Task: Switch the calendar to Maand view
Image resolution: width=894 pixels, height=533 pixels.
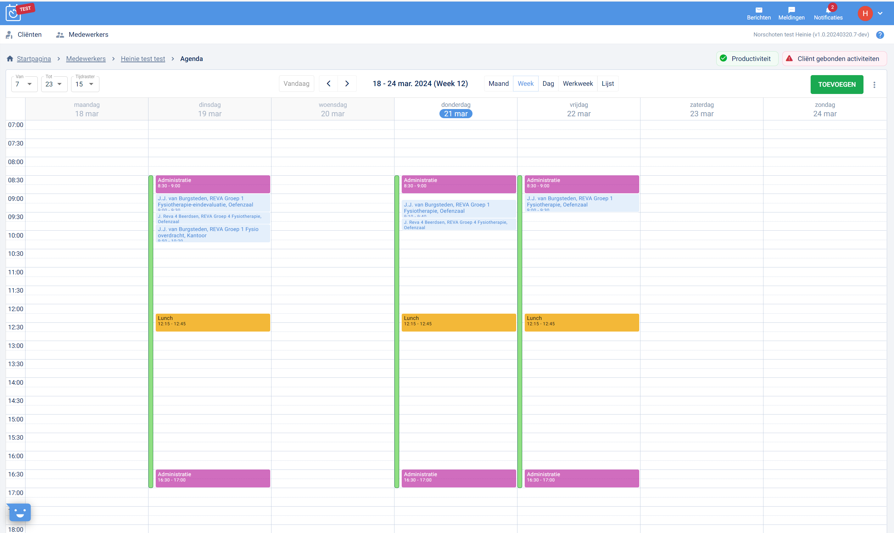Action: (498, 84)
